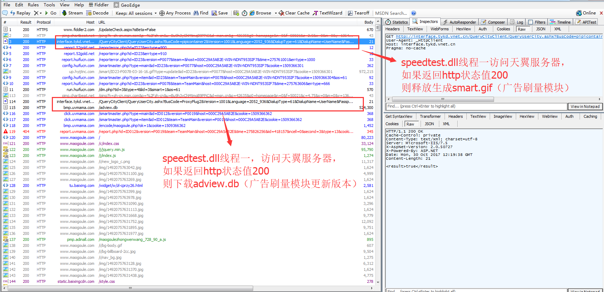Click the camera screenshot icon
Screen dimensions: 604x292
[236, 13]
